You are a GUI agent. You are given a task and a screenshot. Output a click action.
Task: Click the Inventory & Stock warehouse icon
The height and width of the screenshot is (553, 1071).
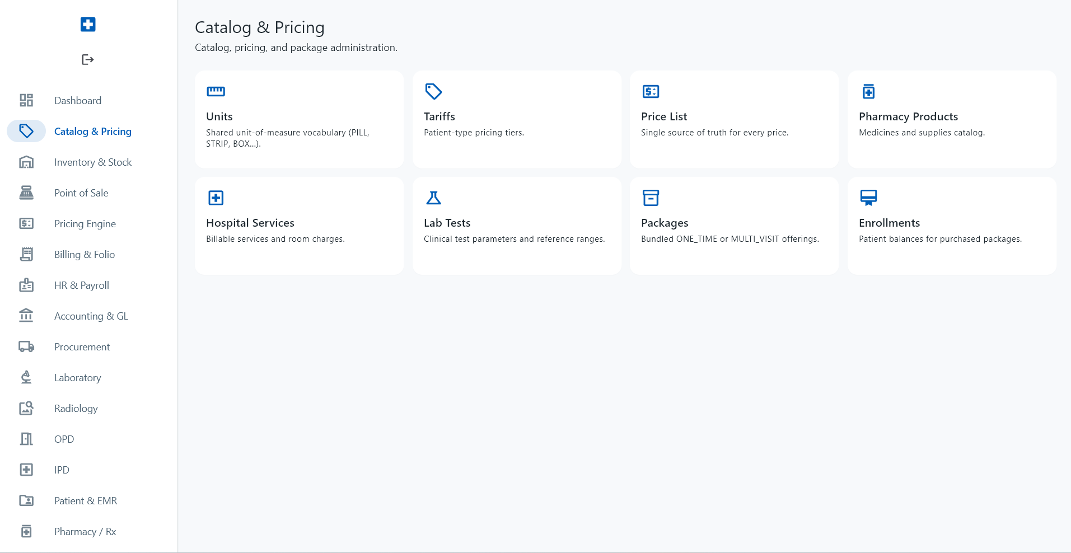click(x=26, y=162)
